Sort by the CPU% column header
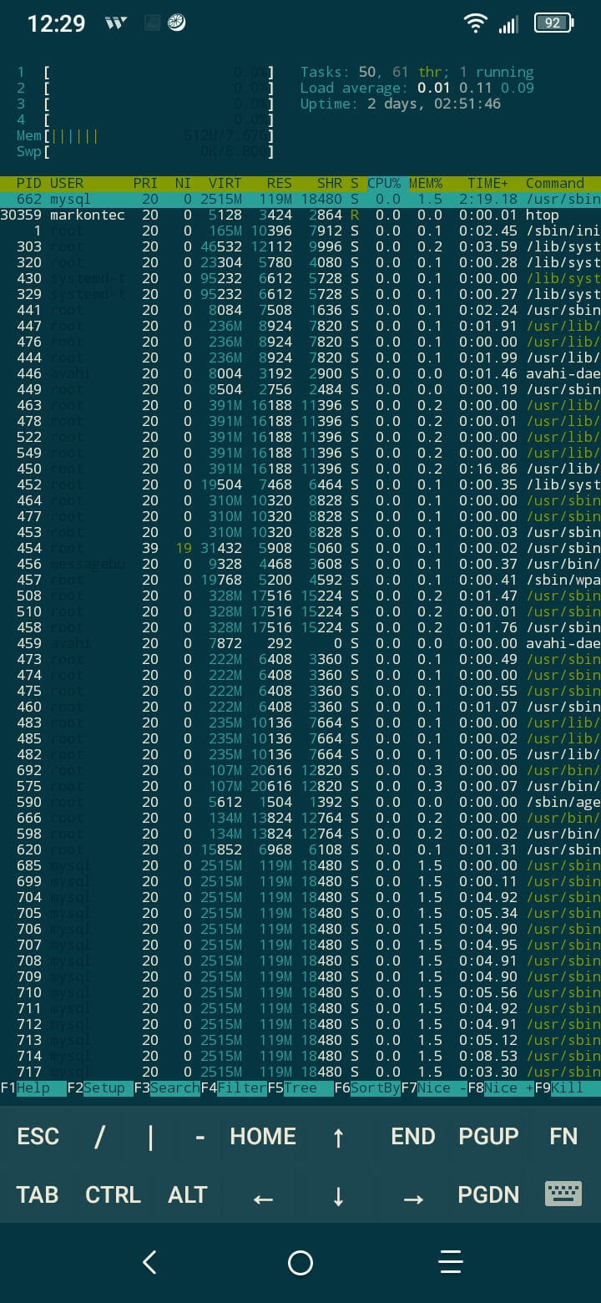The width and height of the screenshot is (601, 1303). point(384,184)
